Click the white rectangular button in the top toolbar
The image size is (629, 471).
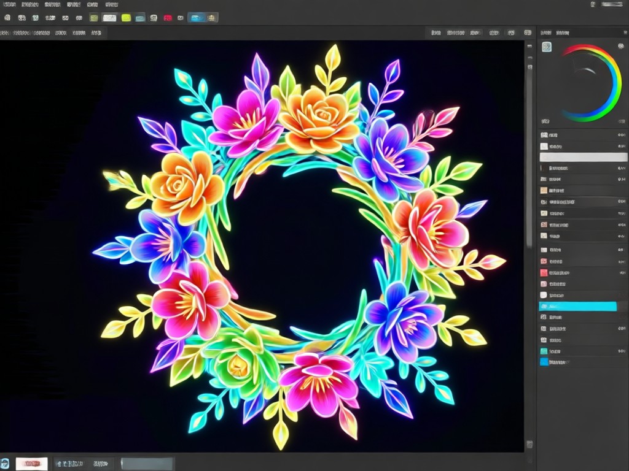[109, 18]
